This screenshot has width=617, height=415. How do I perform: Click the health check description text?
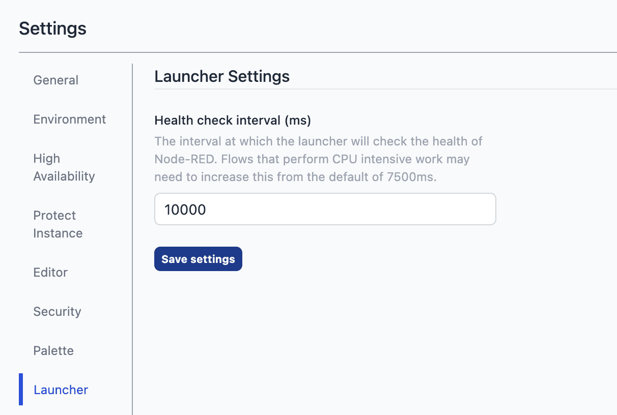(318, 159)
